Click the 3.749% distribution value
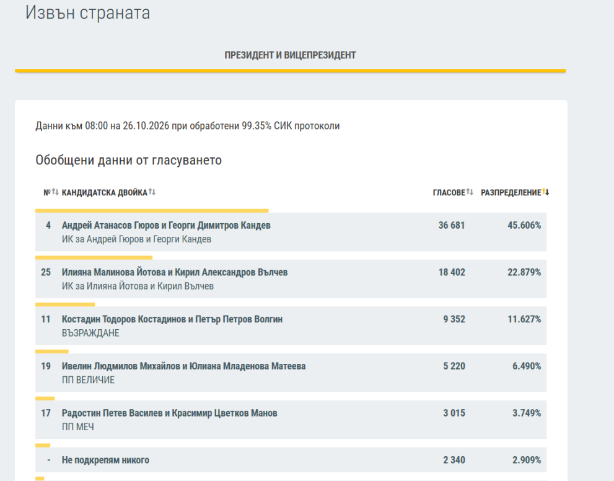Viewport: 614px width, 481px height. 527,413
